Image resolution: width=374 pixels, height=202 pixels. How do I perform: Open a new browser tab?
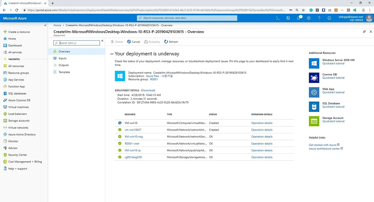pyautogui.click(x=53, y=3)
